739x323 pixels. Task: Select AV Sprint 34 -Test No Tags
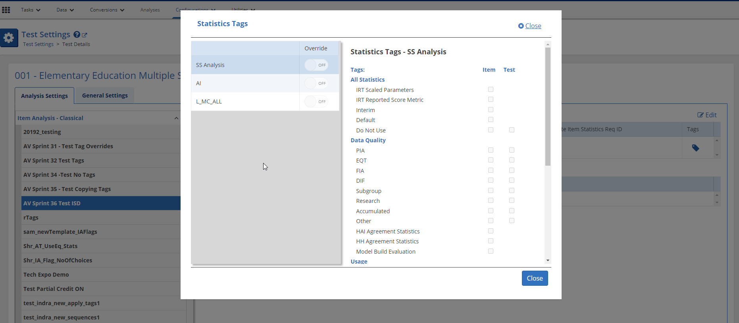click(x=101, y=175)
